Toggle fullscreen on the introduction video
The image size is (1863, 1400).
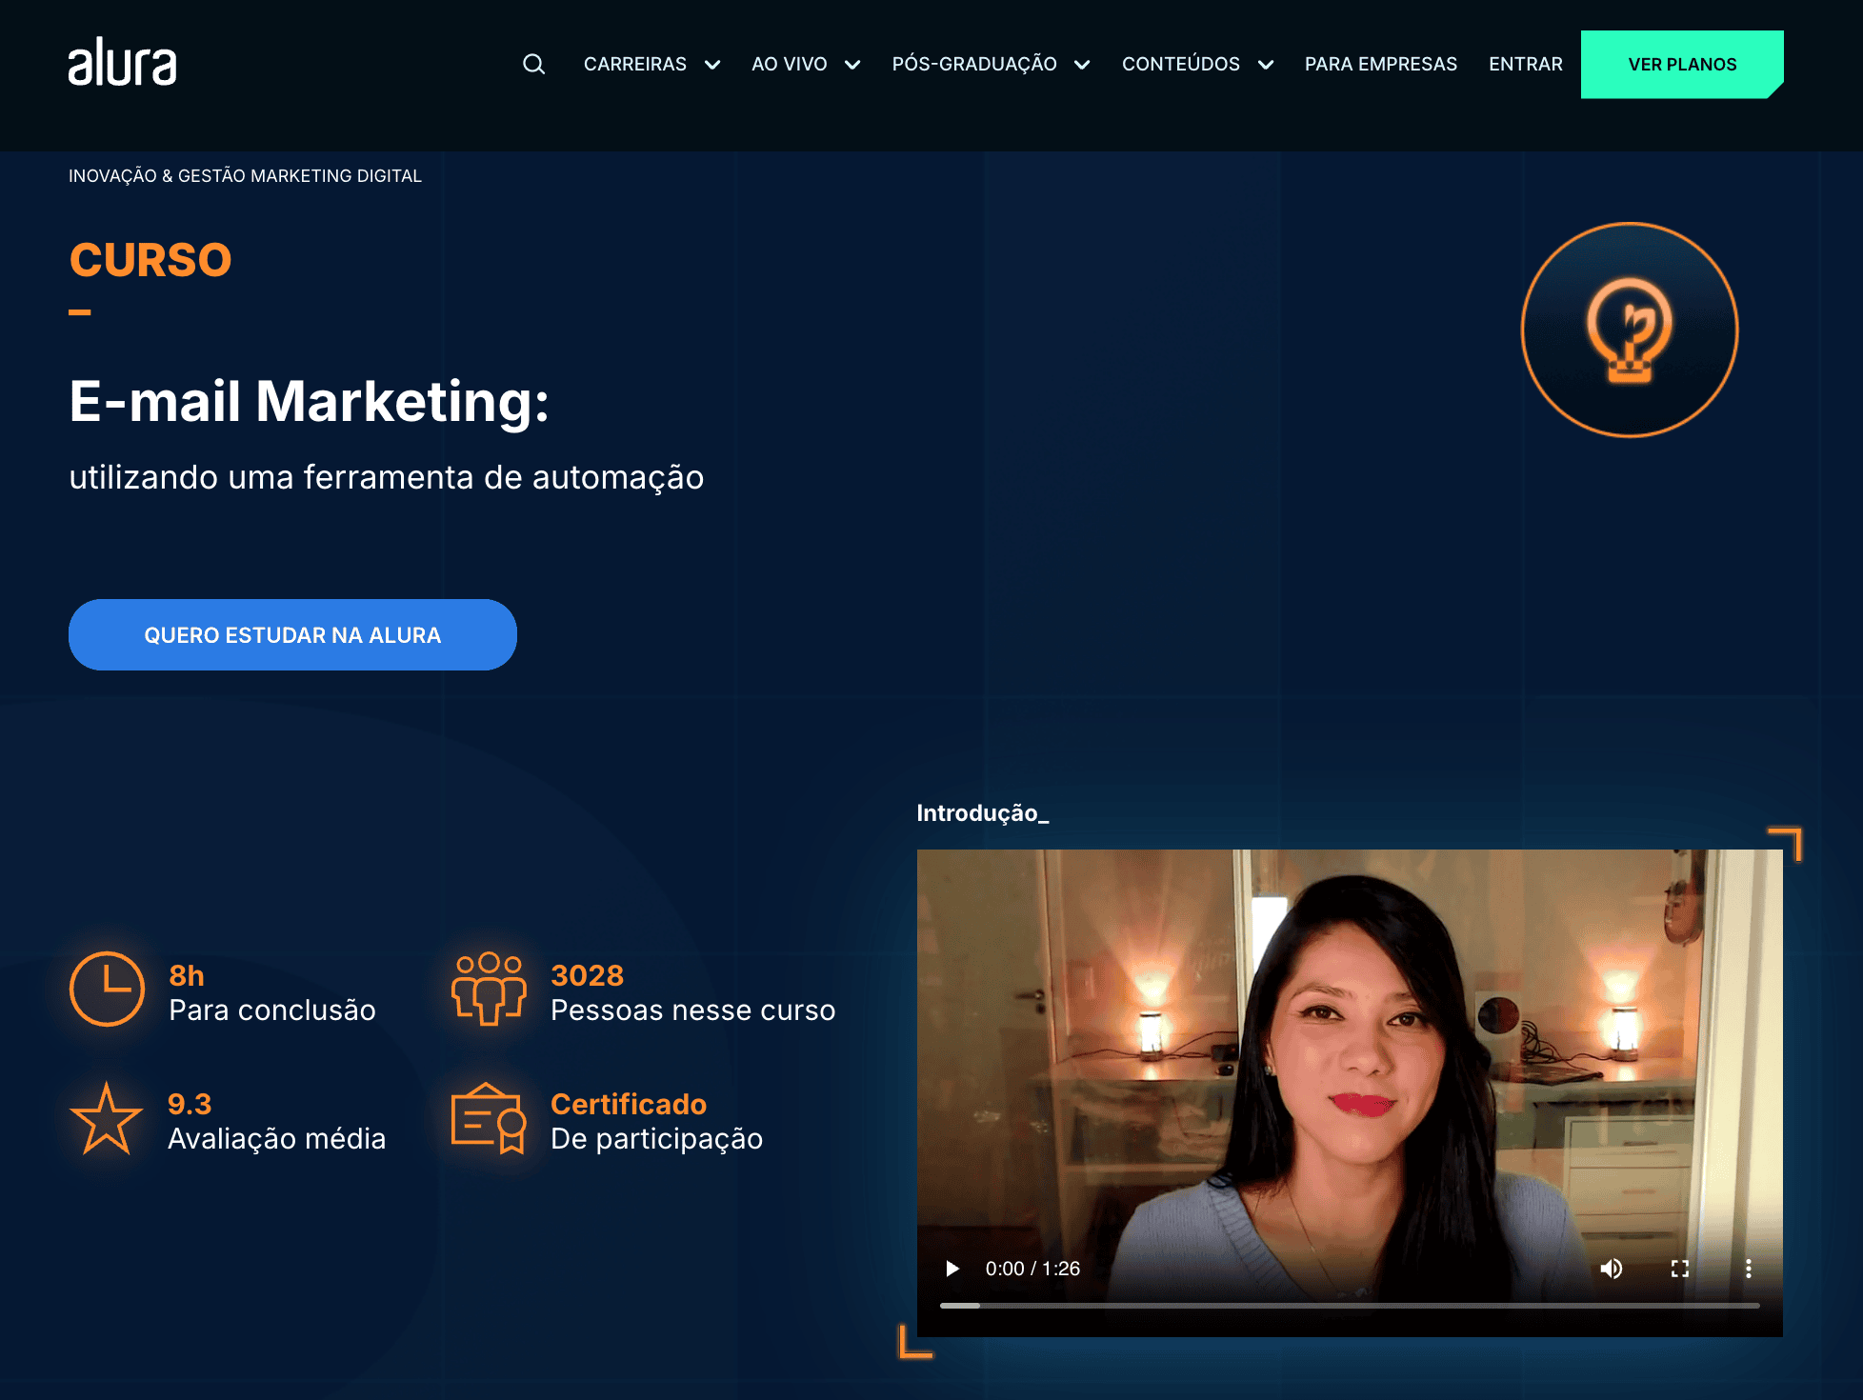click(1680, 1269)
